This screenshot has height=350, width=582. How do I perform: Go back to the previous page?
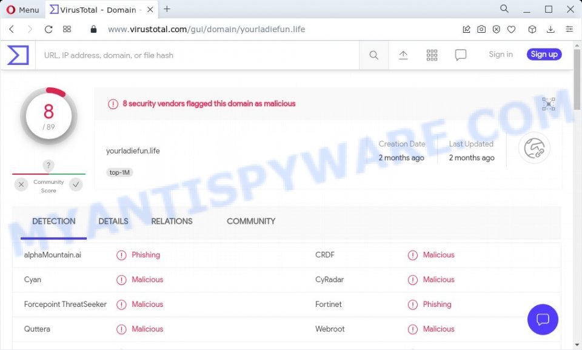pyautogui.click(x=12, y=29)
